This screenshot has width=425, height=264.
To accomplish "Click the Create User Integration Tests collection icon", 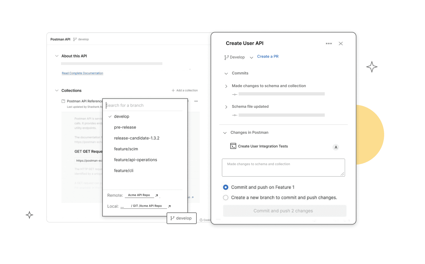I will pos(233,146).
